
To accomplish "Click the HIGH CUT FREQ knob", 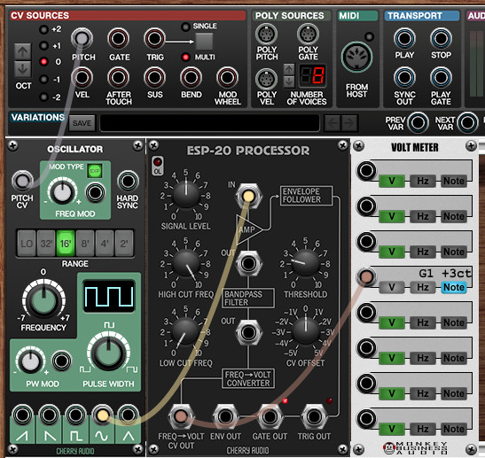I will 186,263.
